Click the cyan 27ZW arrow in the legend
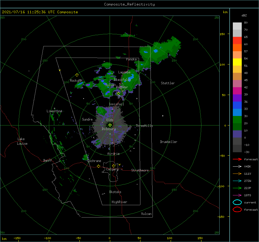The image size is (259, 242). [237, 181]
